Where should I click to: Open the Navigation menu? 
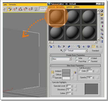pyautogui.click(x=60, y=7)
